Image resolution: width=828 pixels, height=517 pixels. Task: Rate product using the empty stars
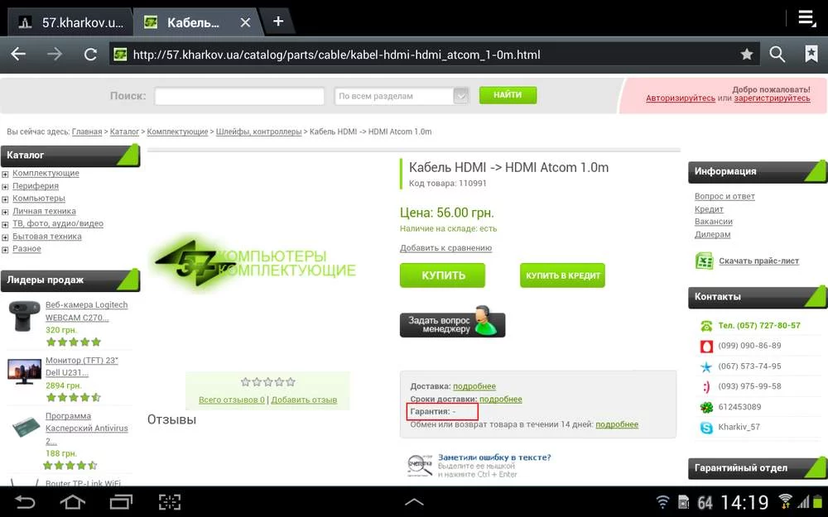(x=267, y=381)
